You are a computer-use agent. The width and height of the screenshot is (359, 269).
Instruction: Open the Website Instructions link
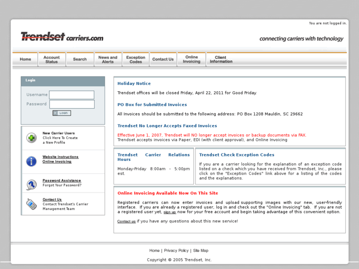coord(60,157)
